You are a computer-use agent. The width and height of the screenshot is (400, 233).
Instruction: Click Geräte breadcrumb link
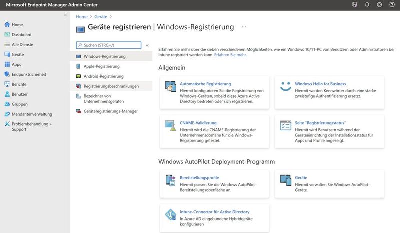101,17
